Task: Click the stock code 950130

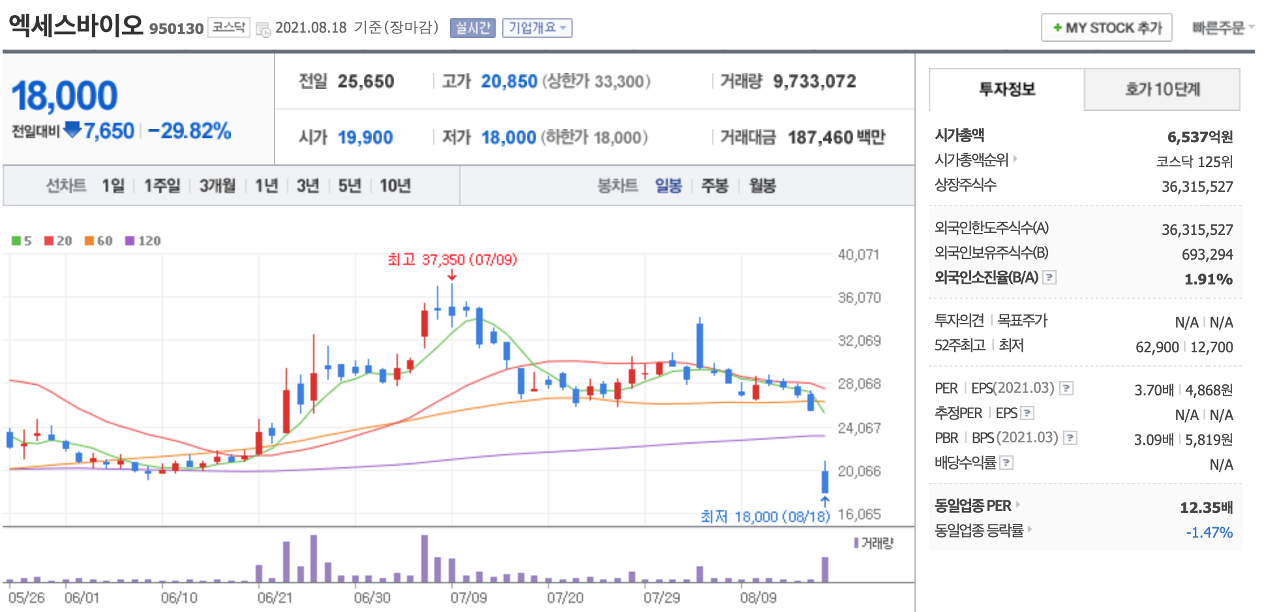Action: pyautogui.click(x=176, y=29)
